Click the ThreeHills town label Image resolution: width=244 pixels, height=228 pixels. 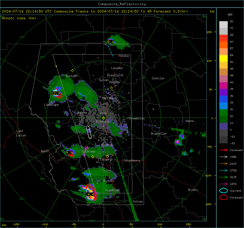[136, 118]
